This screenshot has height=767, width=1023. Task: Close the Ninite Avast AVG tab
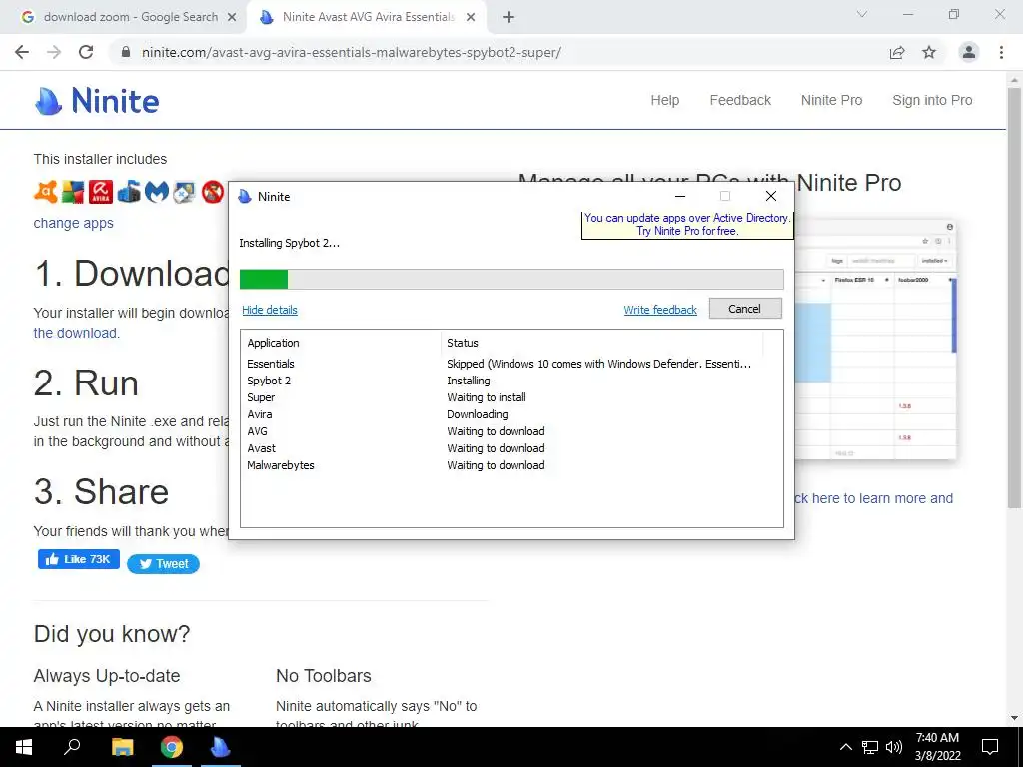(x=471, y=17)
